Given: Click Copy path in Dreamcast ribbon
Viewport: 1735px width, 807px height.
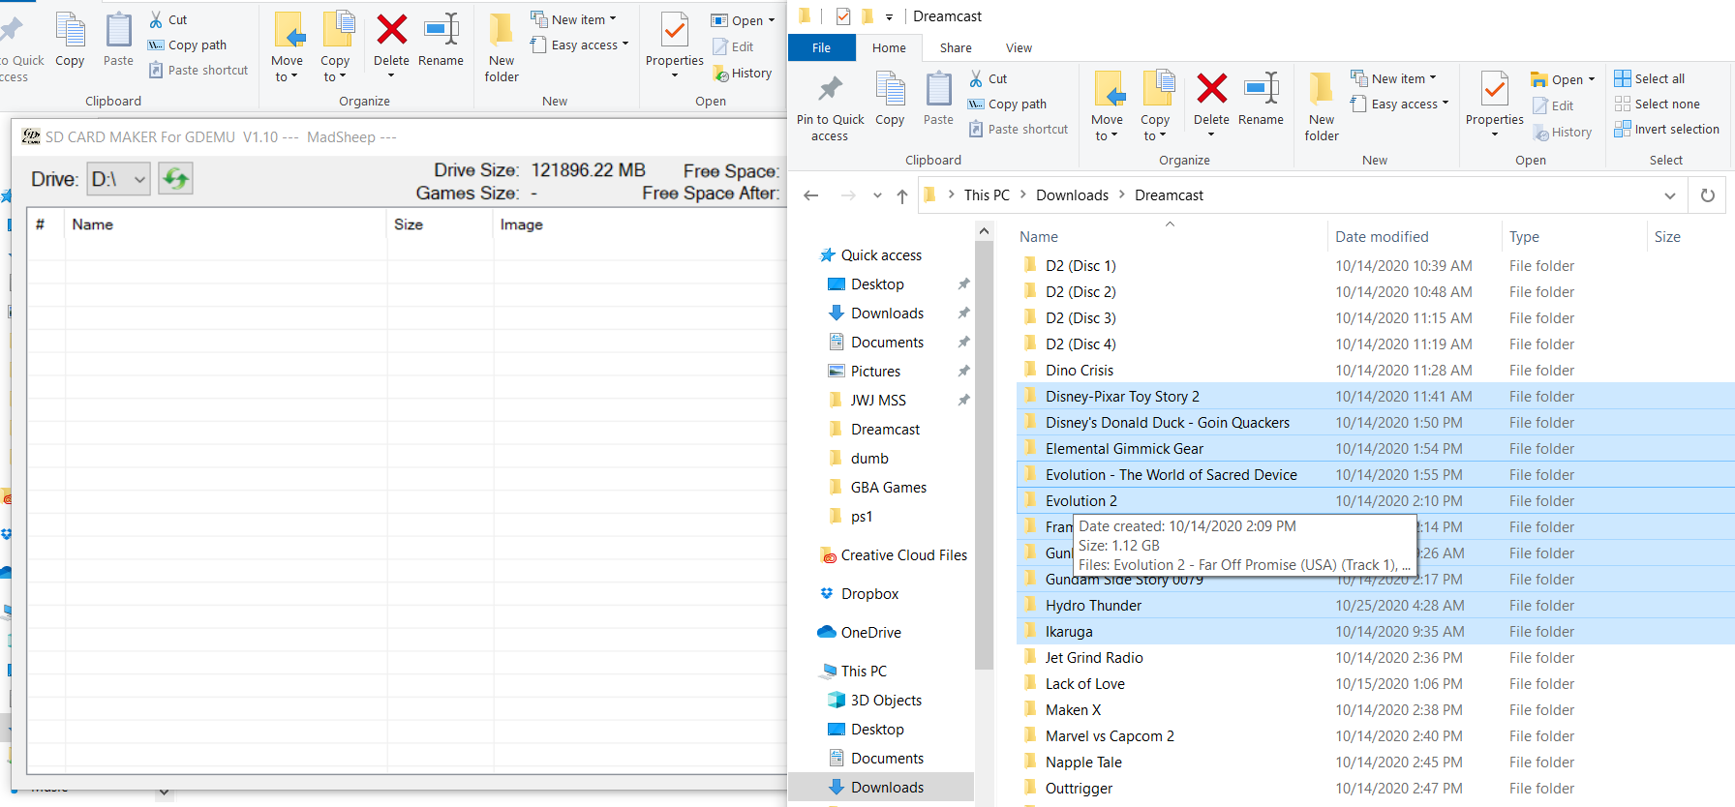Looking at the screenshot, I should (x=1008, y=104).
